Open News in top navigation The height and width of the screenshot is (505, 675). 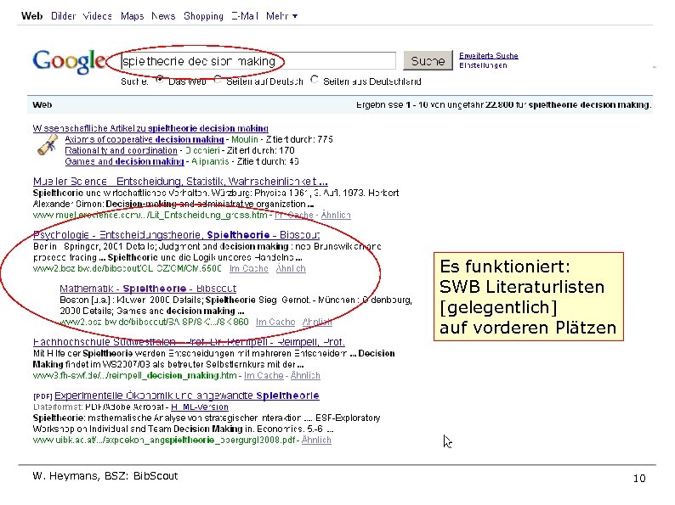[x=163, y=16]
